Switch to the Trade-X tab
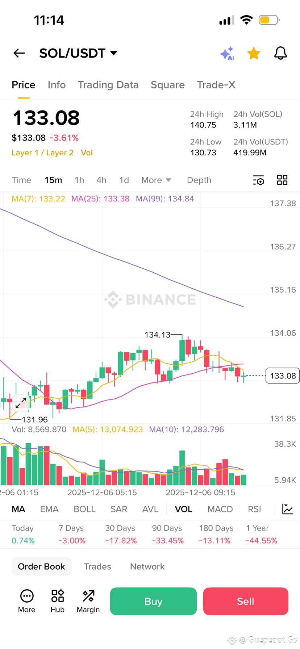This screenshot has height=649, width=300. (x=216, y=85)
